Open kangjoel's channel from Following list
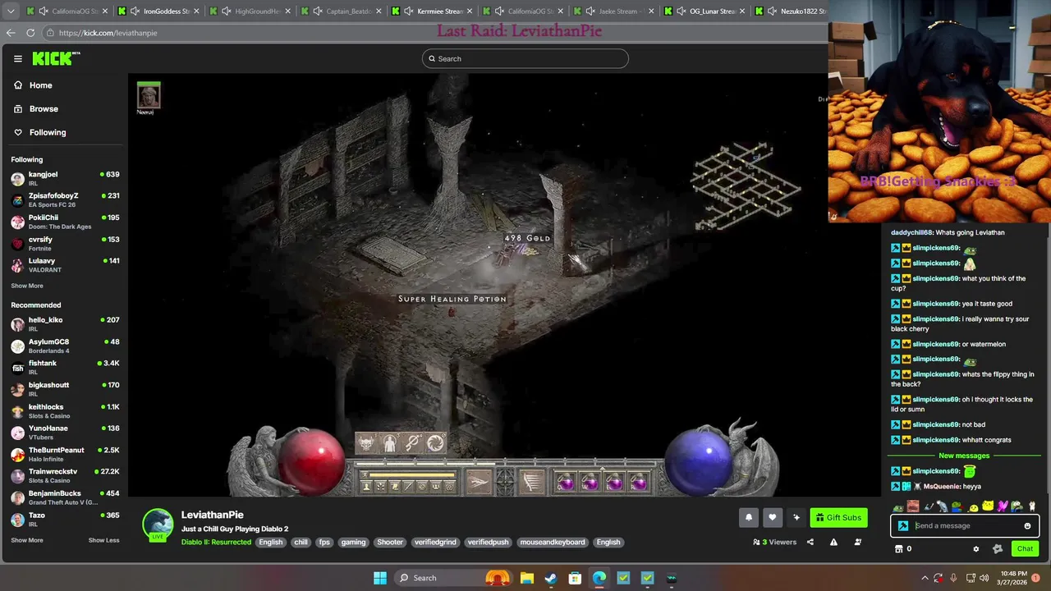This screenshot has width=1051, height=591. pyautogui.click(x=65, y=178)
